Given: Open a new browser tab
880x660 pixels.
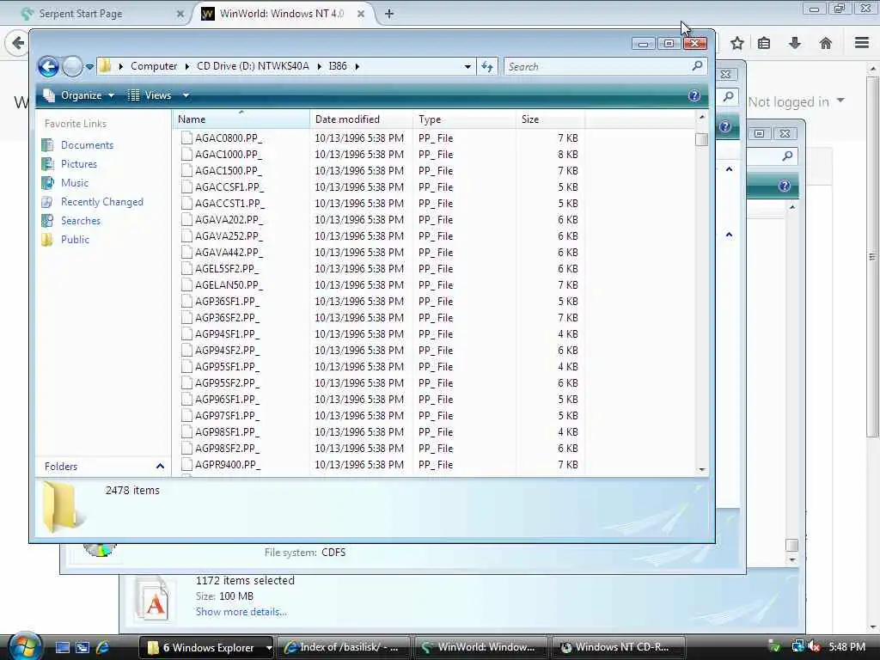Looking at the screenshot, I should (389, 14).
